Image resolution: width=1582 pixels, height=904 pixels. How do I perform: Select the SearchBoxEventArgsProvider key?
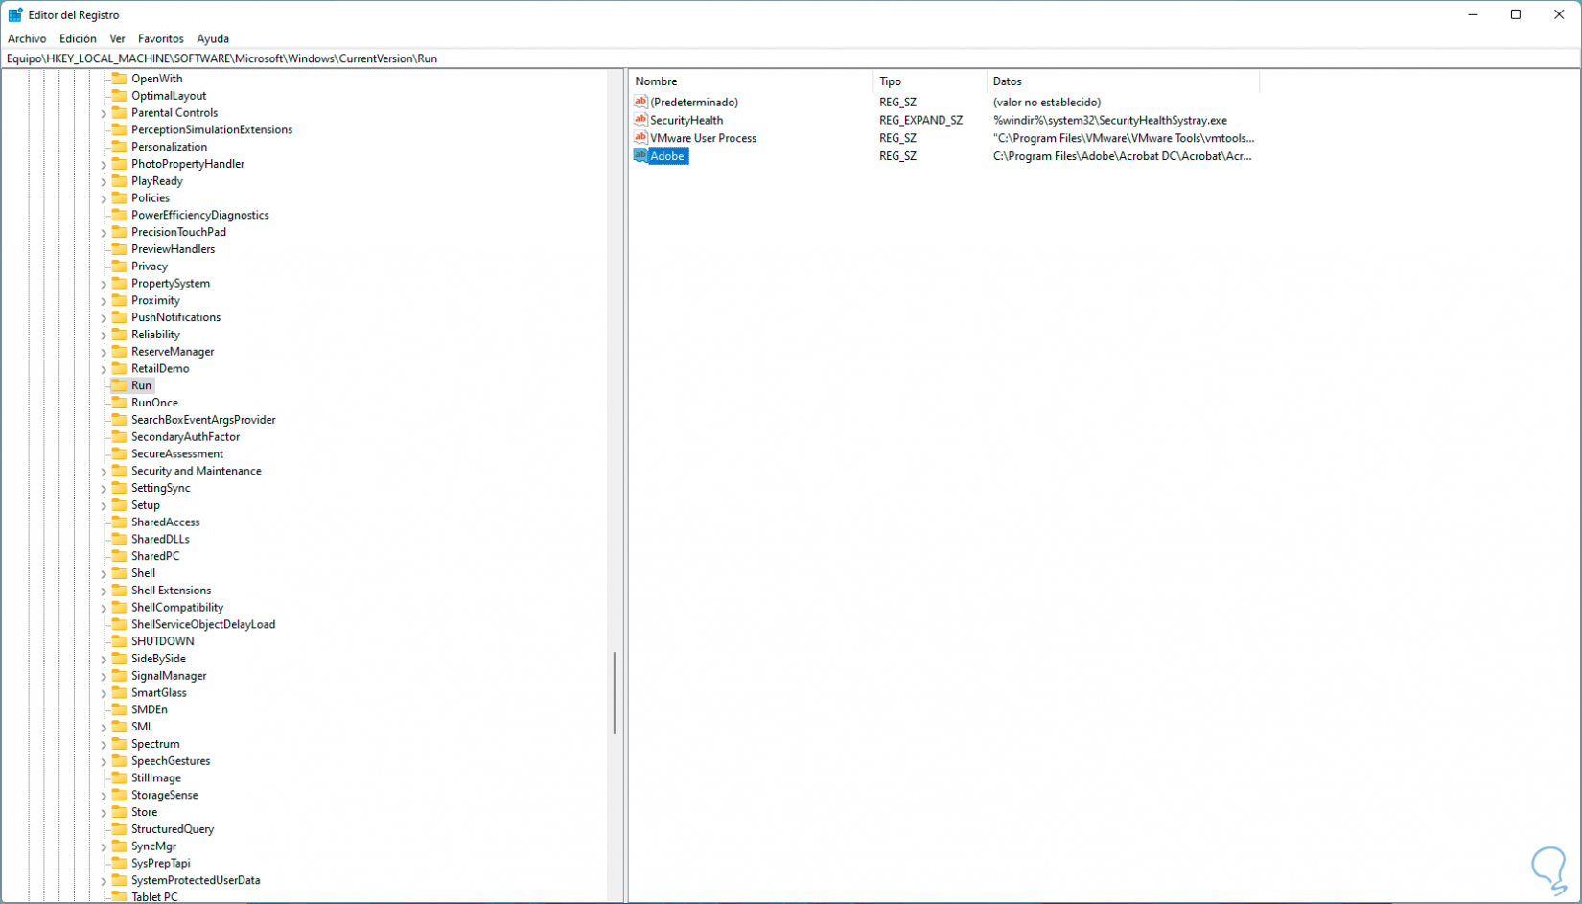click(203, 420)
